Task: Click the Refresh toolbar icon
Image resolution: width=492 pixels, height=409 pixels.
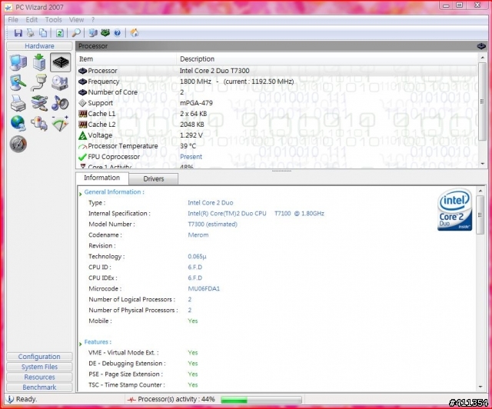Action: (60, 32)
